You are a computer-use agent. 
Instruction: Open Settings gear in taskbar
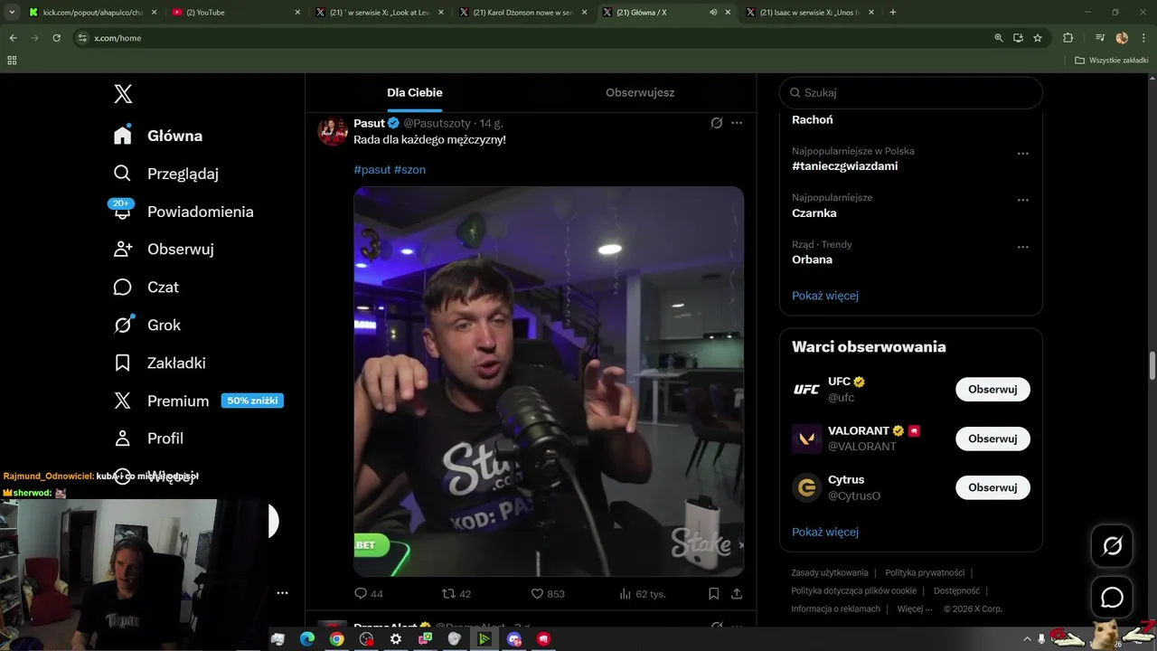396,639
